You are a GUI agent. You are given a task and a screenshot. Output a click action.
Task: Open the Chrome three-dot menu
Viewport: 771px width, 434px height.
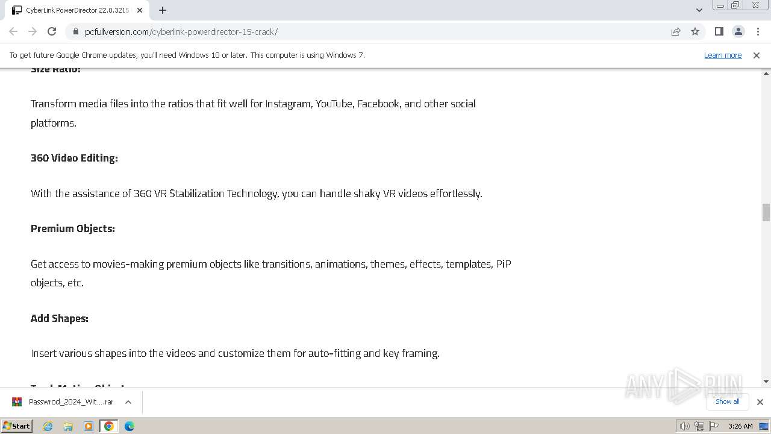758,31
